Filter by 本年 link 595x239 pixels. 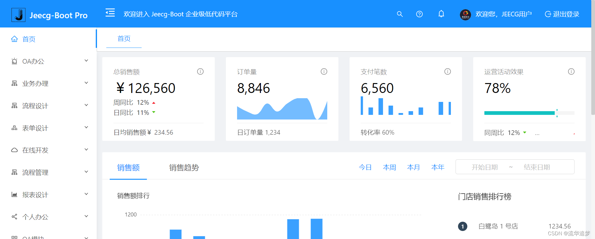(438, 167)
